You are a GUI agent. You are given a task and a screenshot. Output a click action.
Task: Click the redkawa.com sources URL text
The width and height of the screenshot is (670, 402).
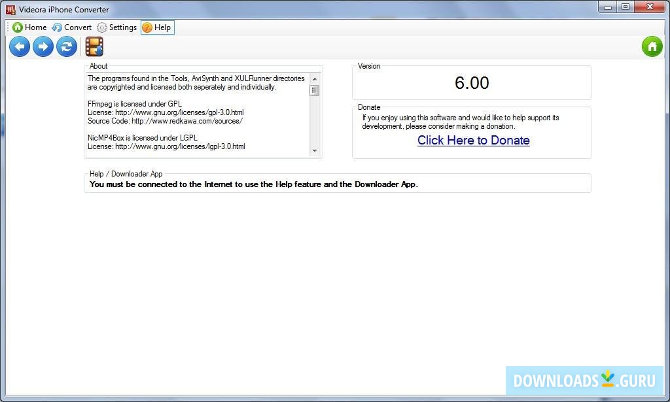[x=187, y=121]
